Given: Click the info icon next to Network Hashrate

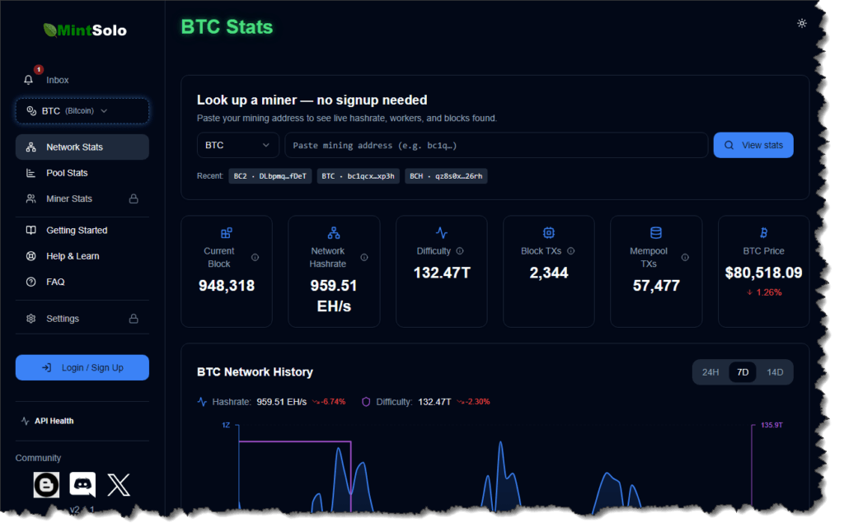Looking at the screenshot, I should tap(364, 257).
